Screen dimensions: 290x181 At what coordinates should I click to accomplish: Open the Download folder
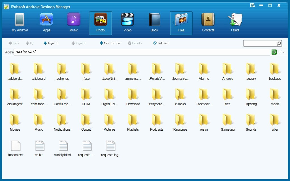tap(133, 96)
